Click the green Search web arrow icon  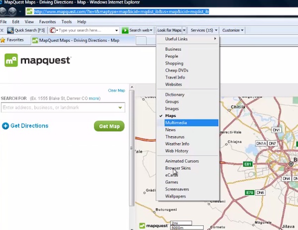tap(125, 30)
